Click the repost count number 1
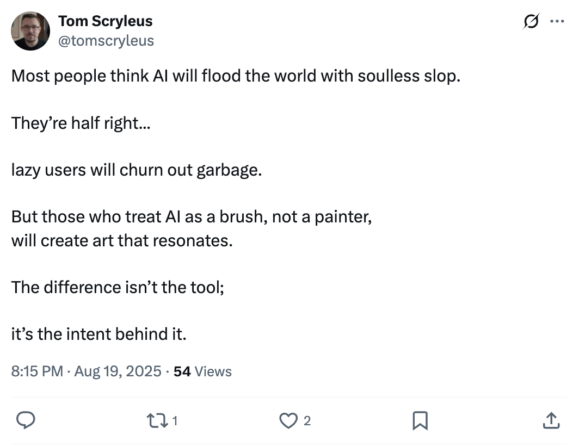The height and width of the screenshot is (447, 579). [176, 420]
